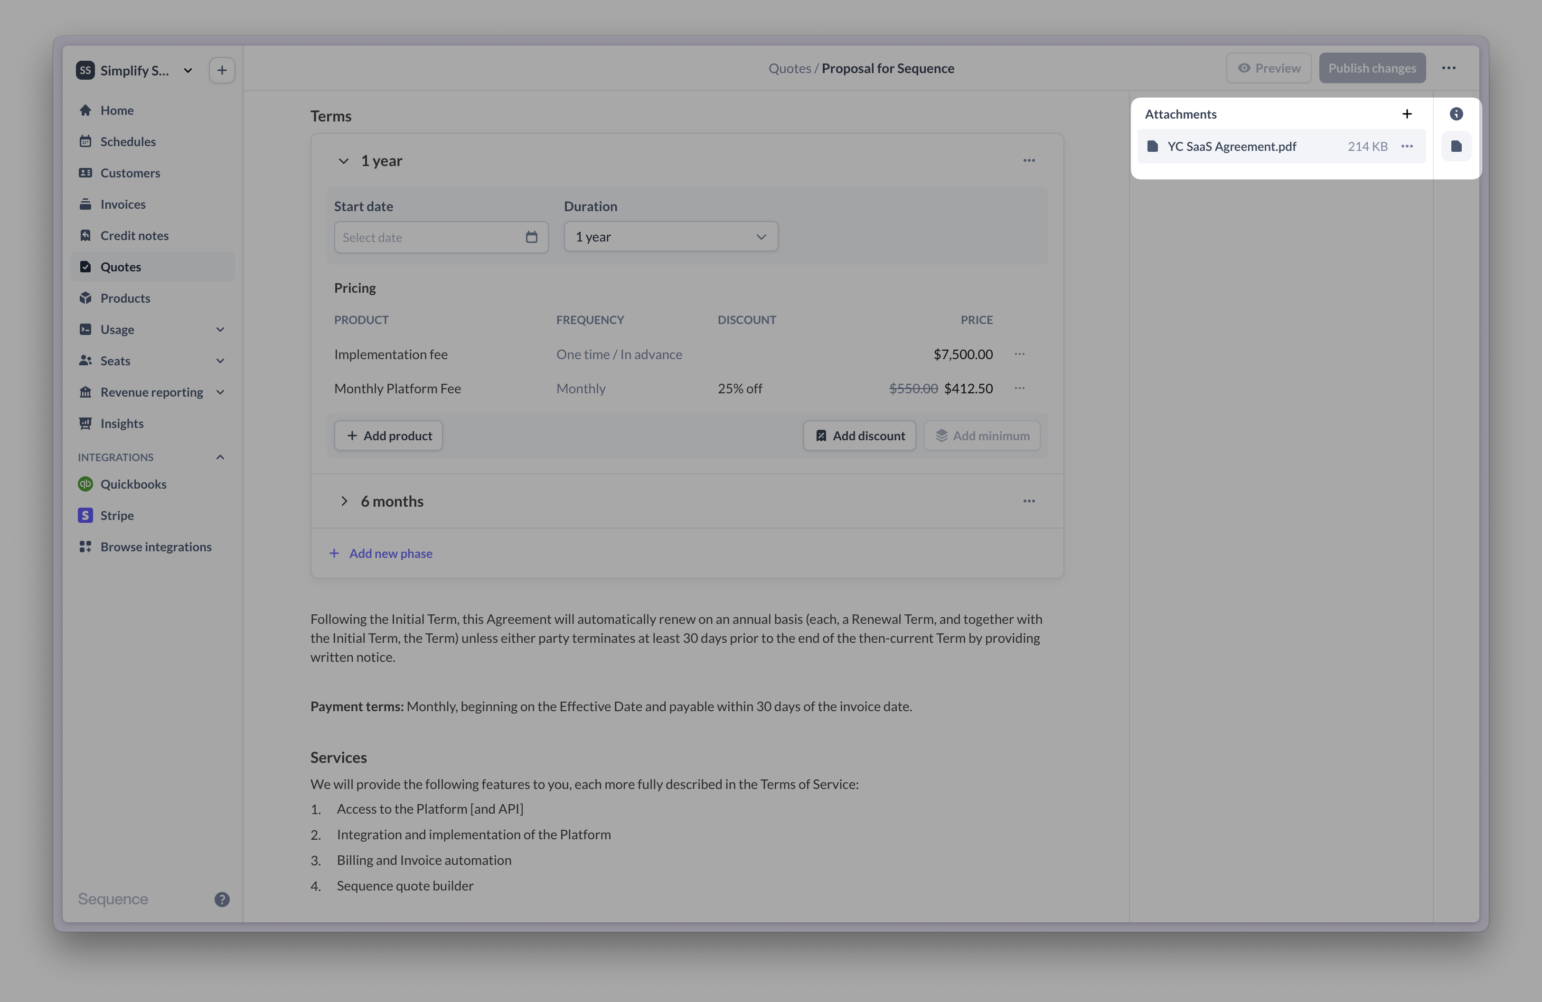
Task: Click the Products box icon
Action: tap(85, 298)
